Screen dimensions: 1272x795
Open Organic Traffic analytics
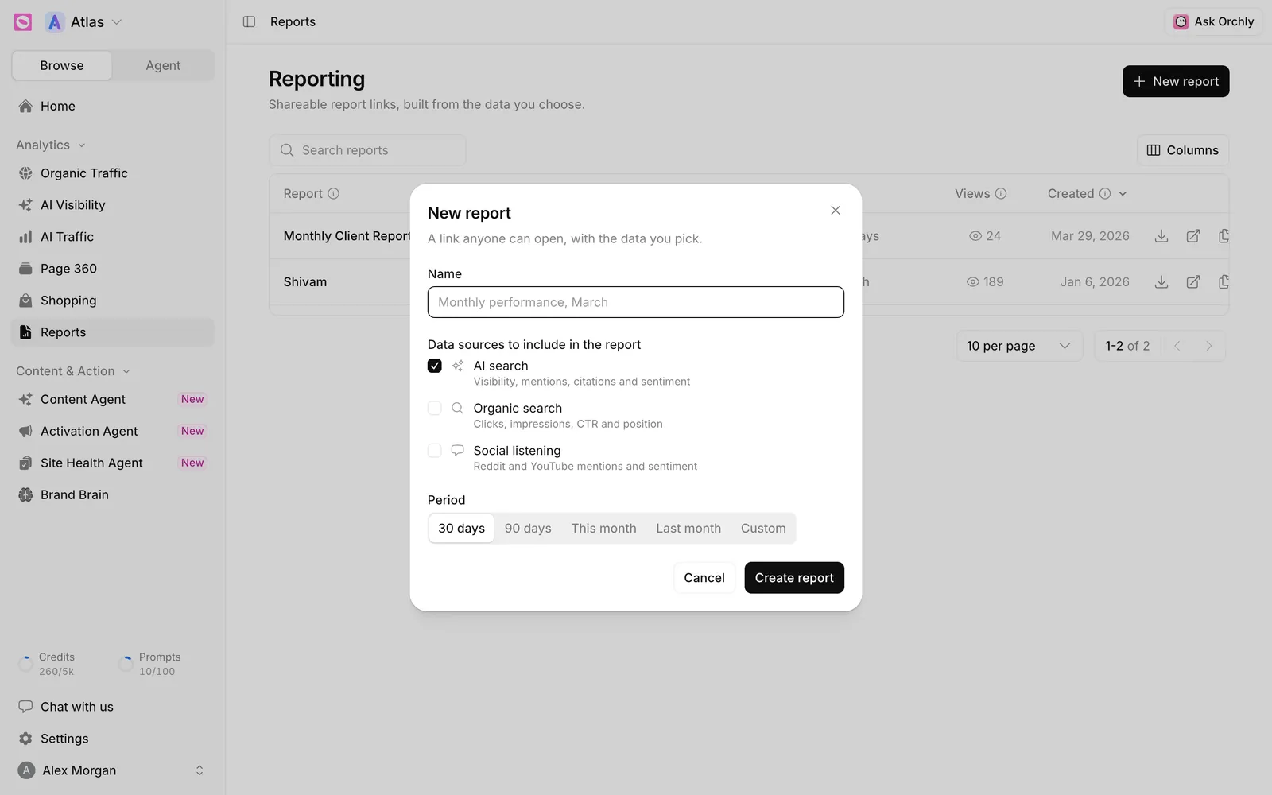pyautogui.click(x=113, y=173)
